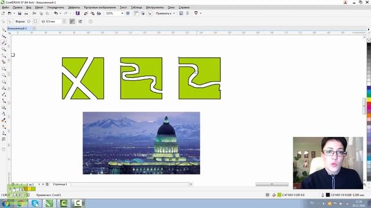Image resolution: width=371 pixels, height=208 pixels.
Task: Click the horizontal scrollbar thumb
Action: coord(272,184)
